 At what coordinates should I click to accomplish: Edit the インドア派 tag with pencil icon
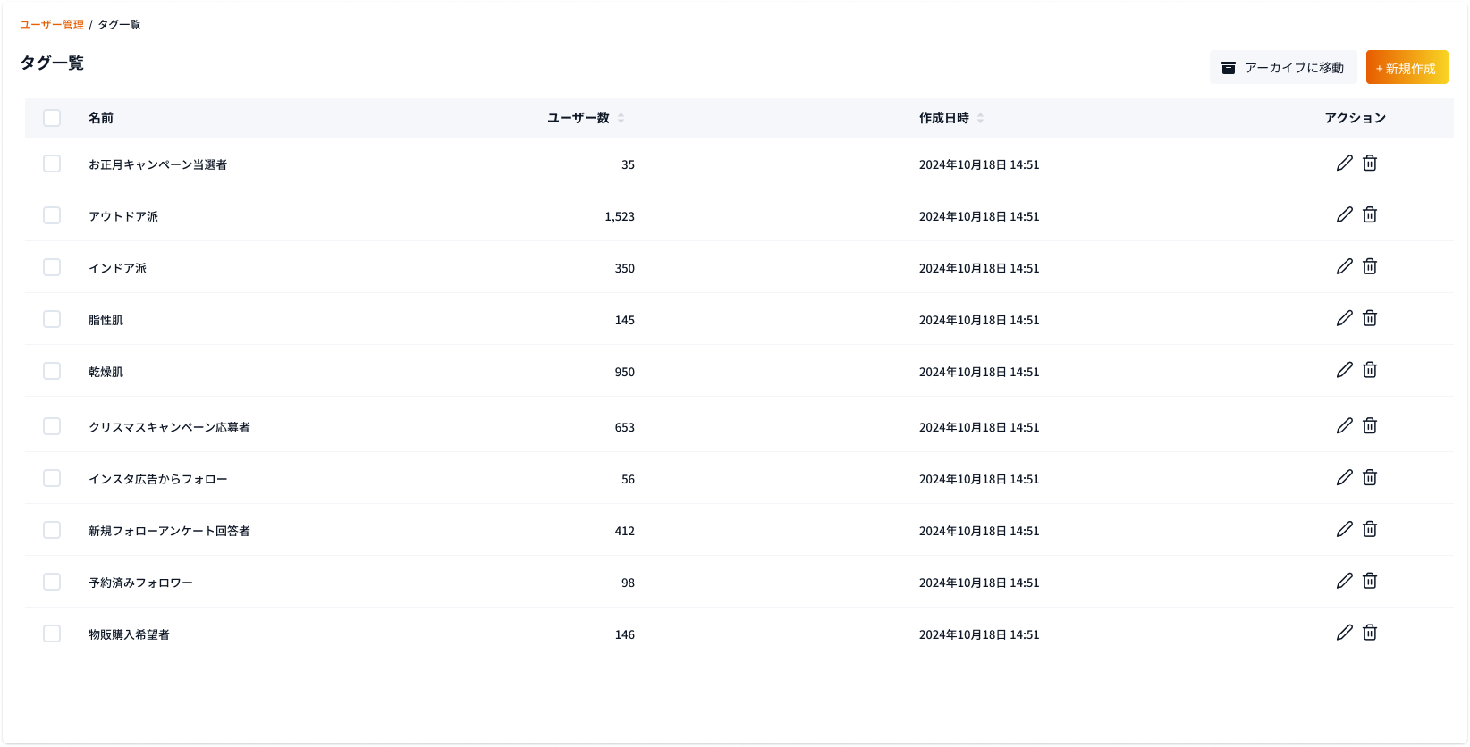click(x=1344, y=266)
